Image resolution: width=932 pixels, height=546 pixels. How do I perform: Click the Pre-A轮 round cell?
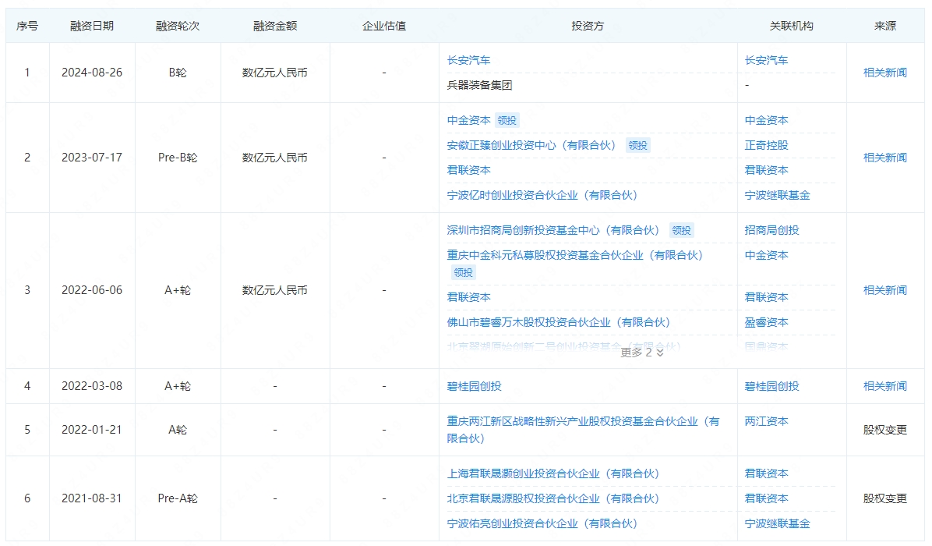177,498
